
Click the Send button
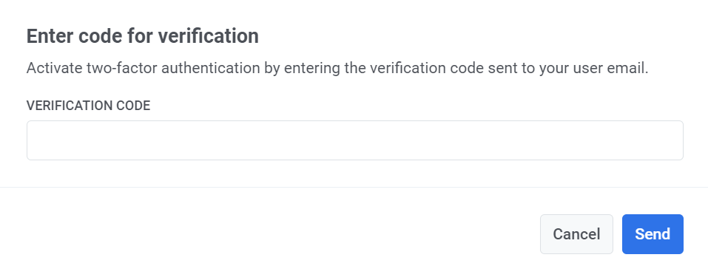[x=653, y=234]
